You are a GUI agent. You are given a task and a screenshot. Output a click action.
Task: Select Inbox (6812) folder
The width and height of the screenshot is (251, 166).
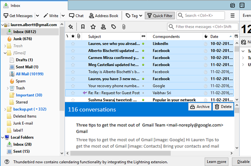30,32
